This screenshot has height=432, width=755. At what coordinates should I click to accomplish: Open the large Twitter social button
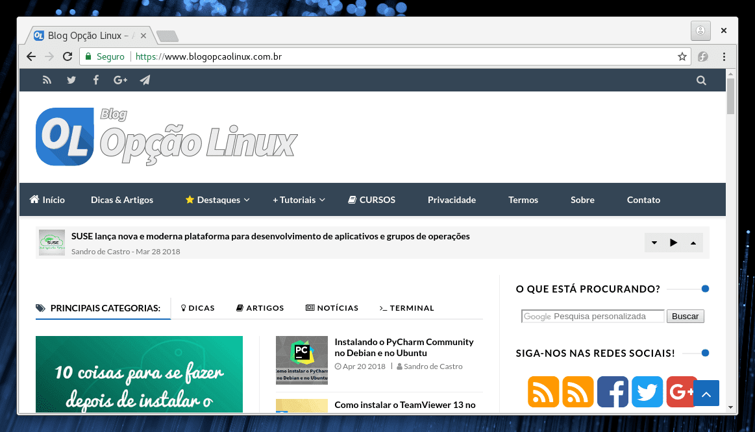[647, 392]
